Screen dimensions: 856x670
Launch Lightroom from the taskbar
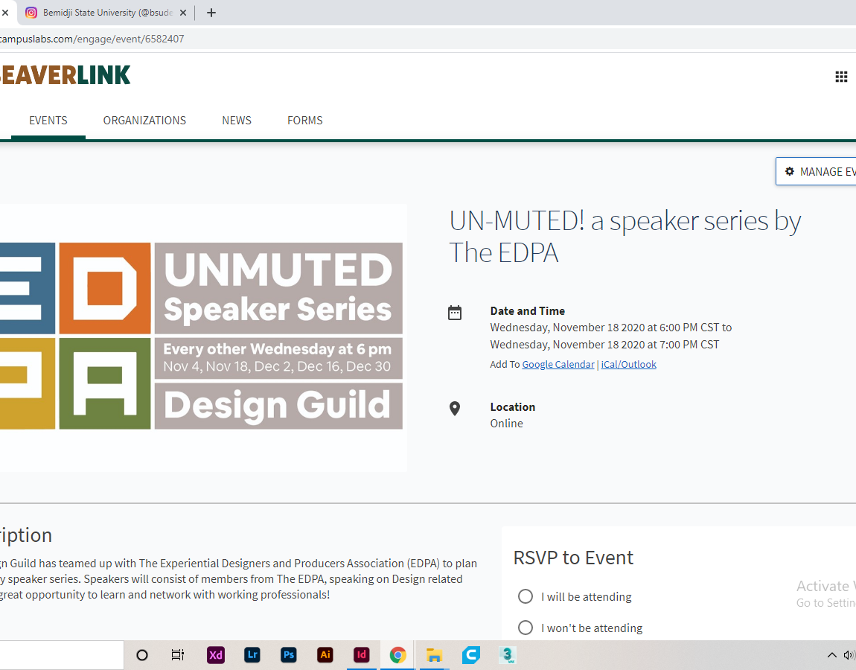click(252, 654)
